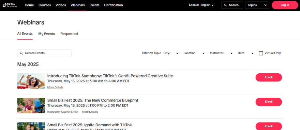Switch to All Events tab
The height and width of the screenshot is (130, 300).
pos(25,34)
